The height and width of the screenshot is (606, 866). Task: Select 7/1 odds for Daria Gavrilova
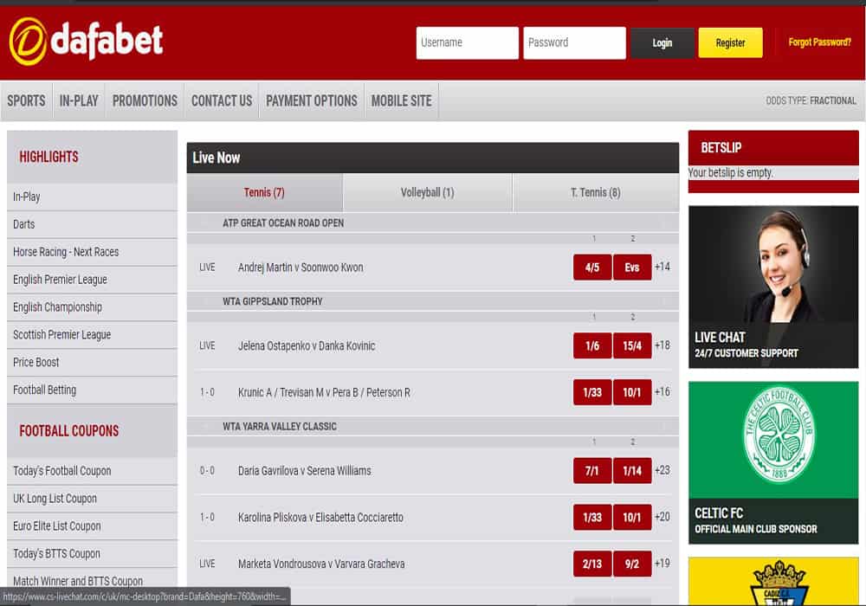click(592, 470)
